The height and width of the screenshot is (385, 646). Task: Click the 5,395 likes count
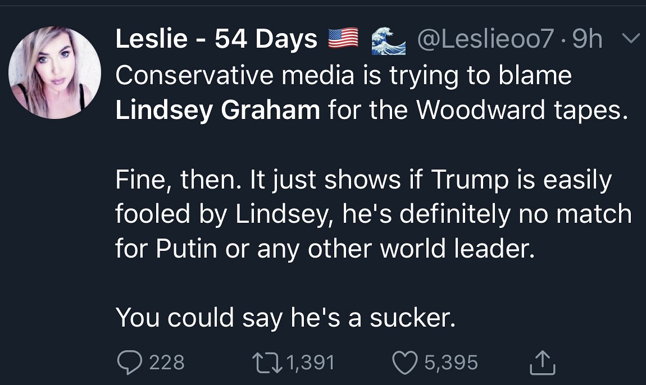click(451, 363)
